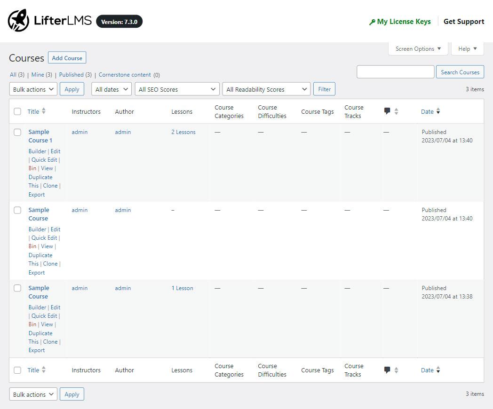This screenshot has width=493, height=409.
Task: Click the key icon beside My License Keys
Action: [x=372, y=22]
